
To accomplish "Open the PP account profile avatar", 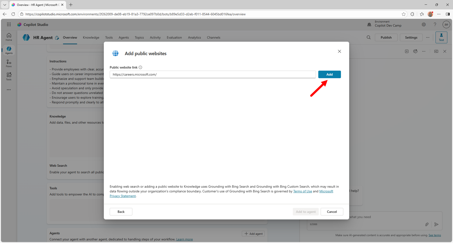I will (x=446, y=25).
